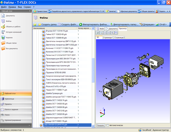The width and height of the screenshot is (171, 132).
Task: Click Создать папку in the toolbar
Action: point(48,24)
